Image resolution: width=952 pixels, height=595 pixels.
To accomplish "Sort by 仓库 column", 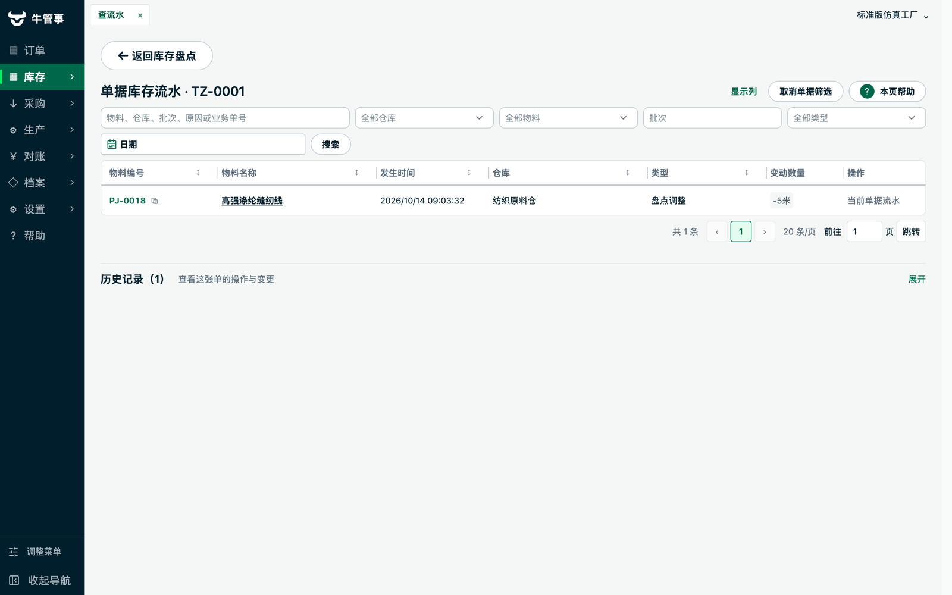I will pyautogui.click(x=627, y=173).
